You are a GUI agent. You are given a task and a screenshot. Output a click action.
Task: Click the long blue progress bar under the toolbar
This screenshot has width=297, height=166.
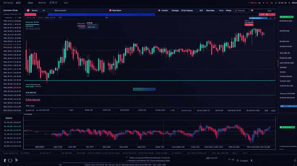coord(101,15)
